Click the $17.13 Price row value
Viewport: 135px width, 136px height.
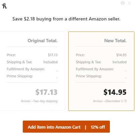coord(53,55)
